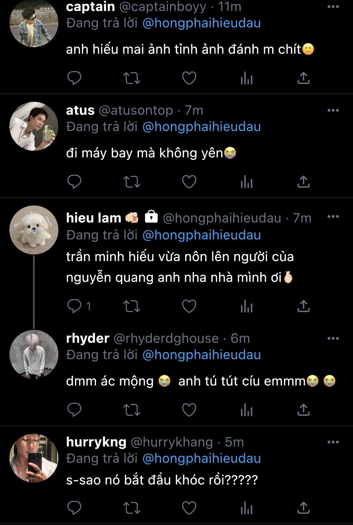The height and width of the screenshot is (525, 353).
Task: Share rhyder's tweet
Action: tap(303, 410)
